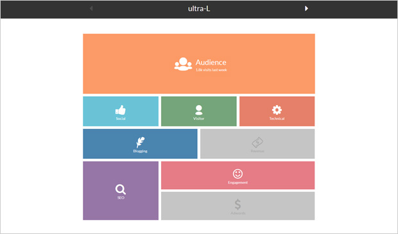Click the ultra-L title in header bar
Screen dimensions: 398x234
pyautogui.click(x=199, y=8)
